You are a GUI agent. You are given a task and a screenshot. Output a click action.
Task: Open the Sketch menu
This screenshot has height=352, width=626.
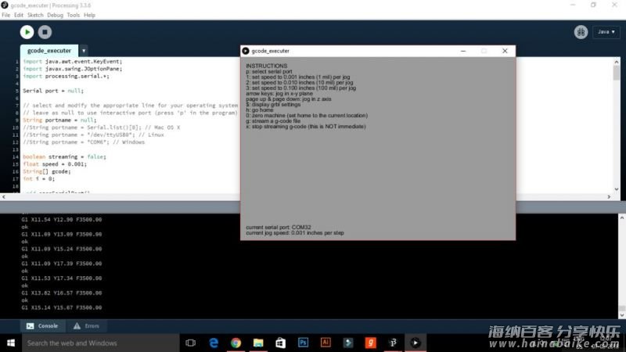pos(35,15)
